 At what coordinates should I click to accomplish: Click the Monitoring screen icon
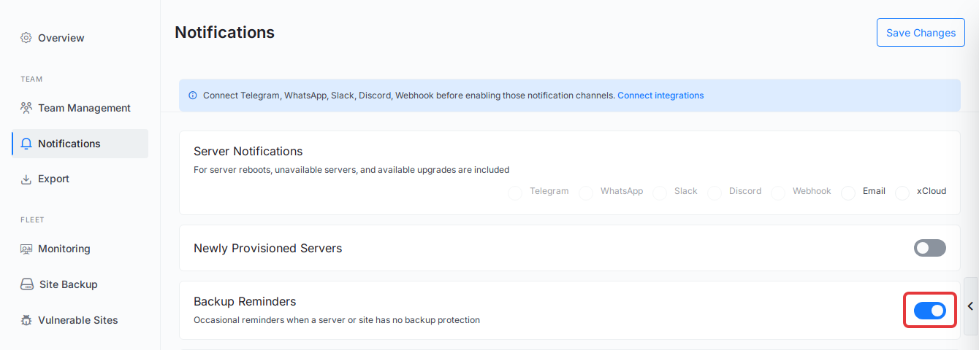pos(26,249)
